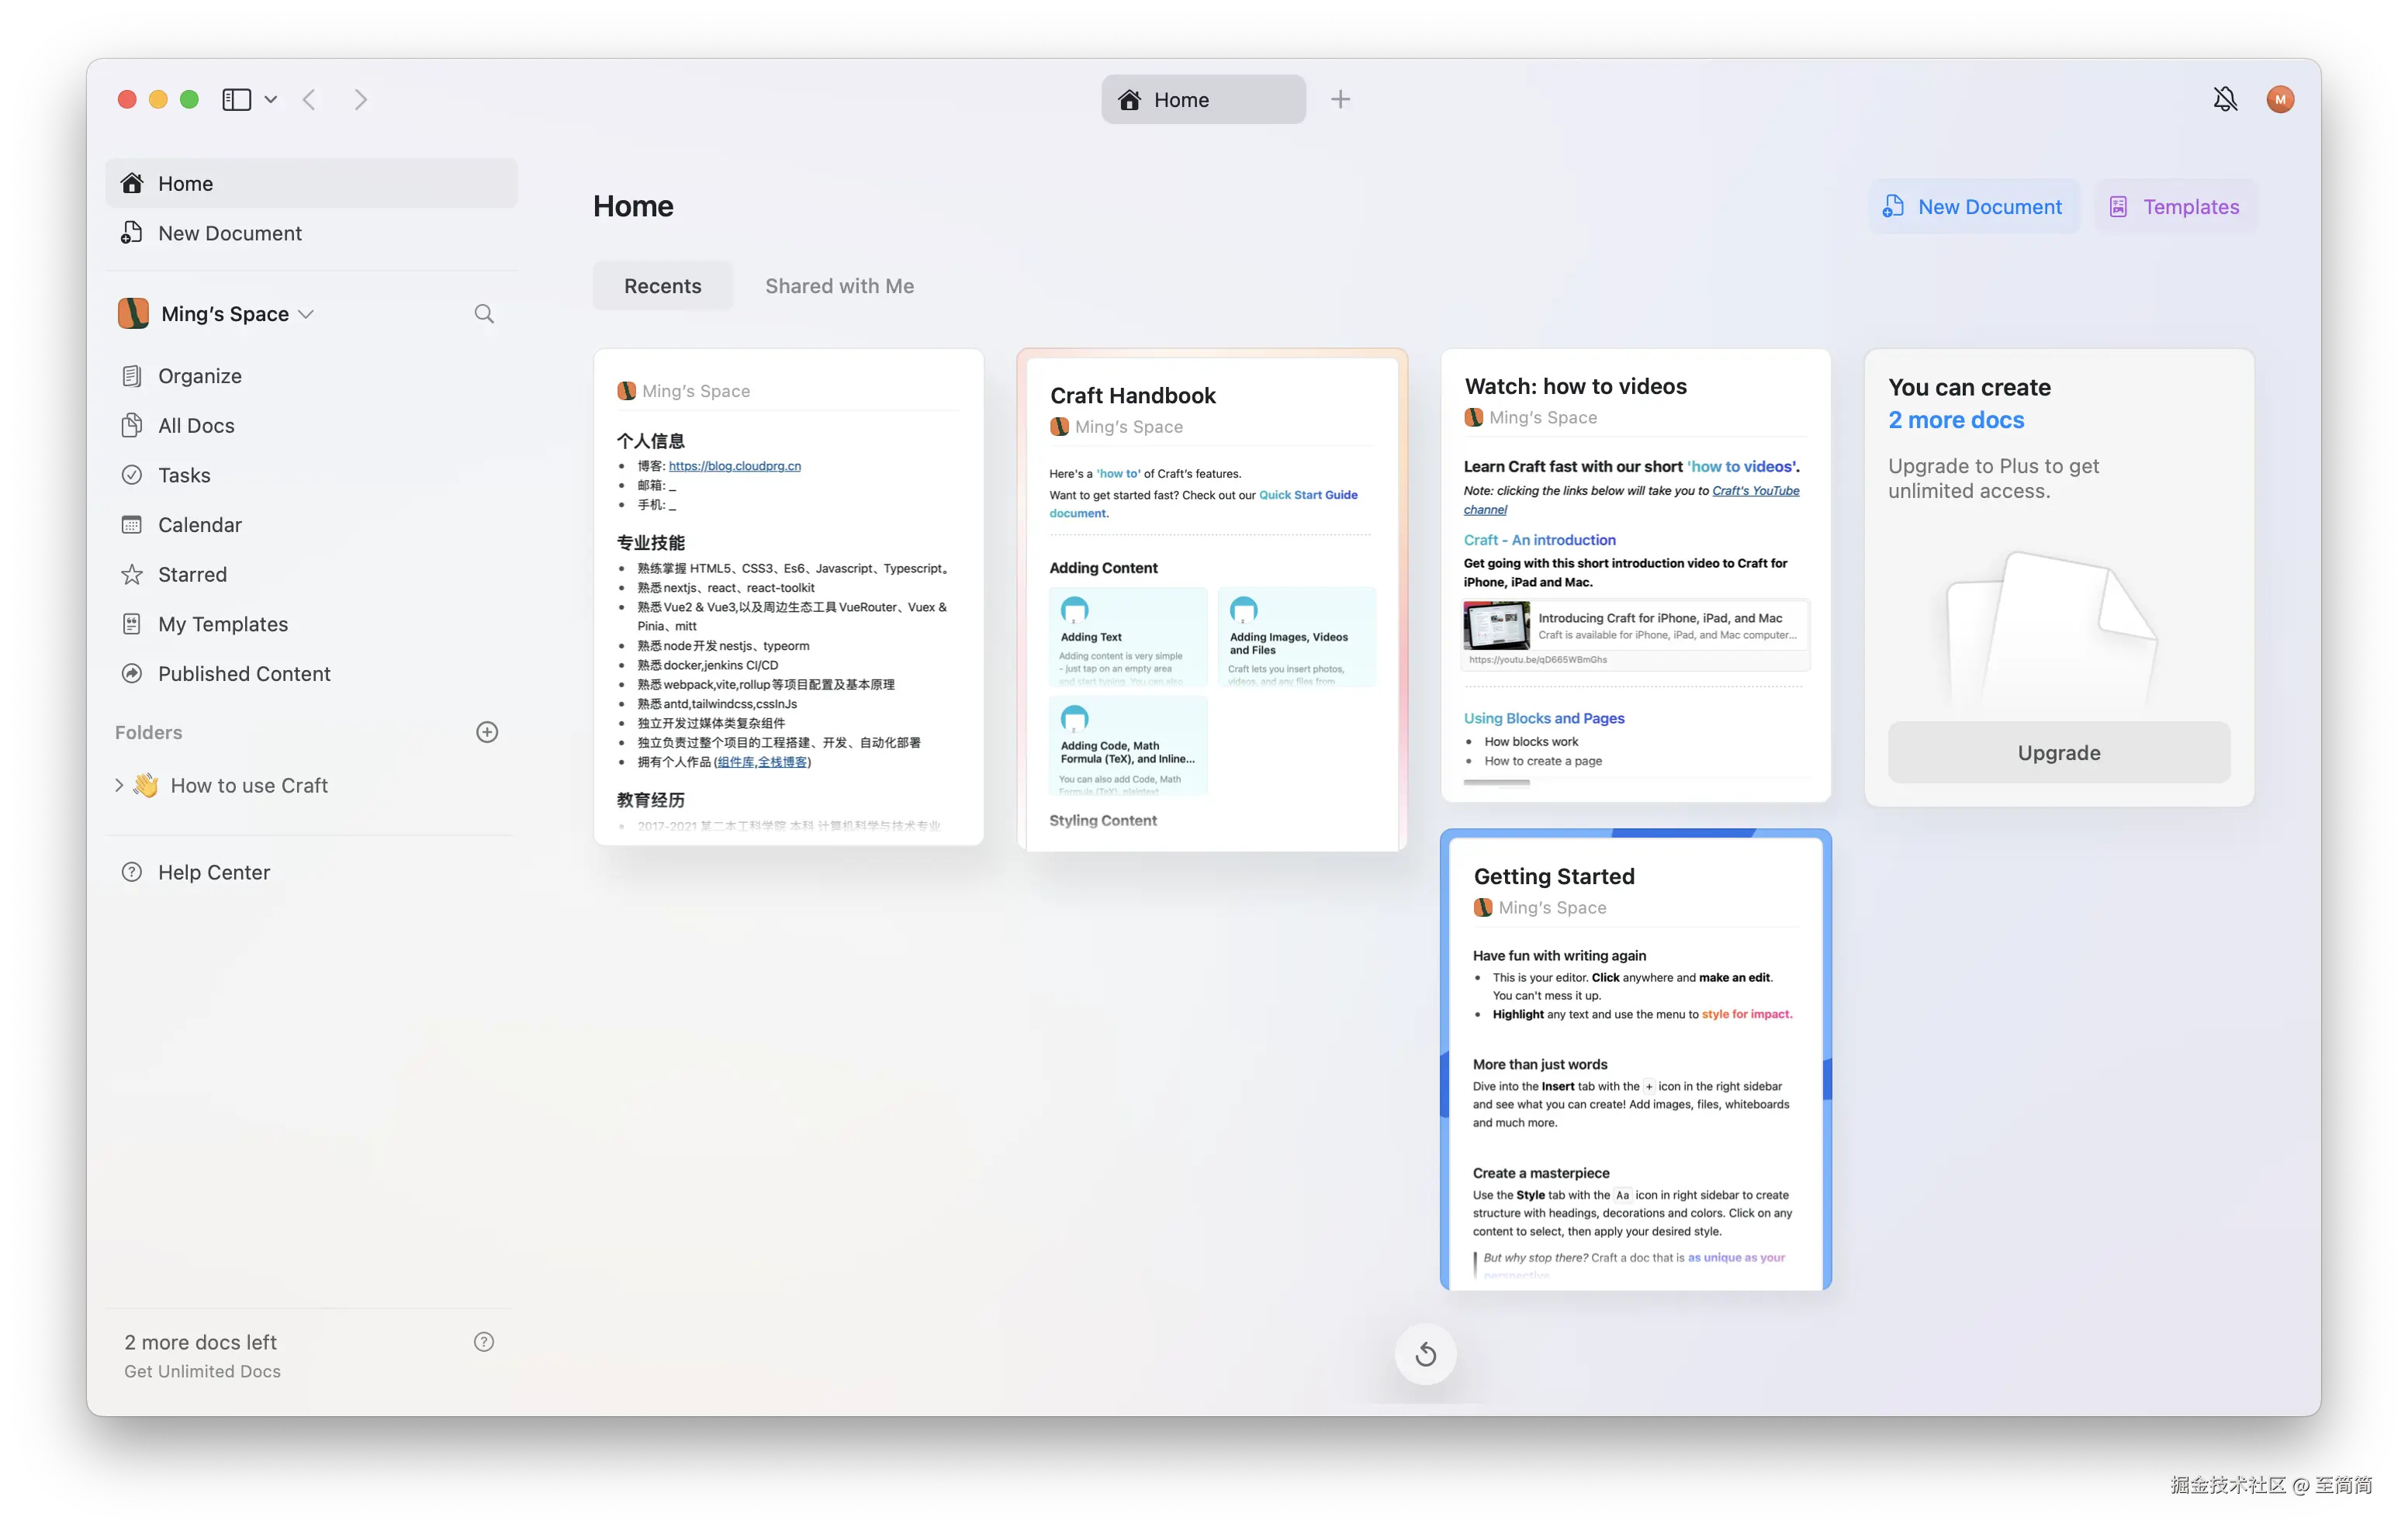Viewport: 2408px width, 1531px height.
Task: Click the refresh circular arrow button
Action: (1425, 1354)
